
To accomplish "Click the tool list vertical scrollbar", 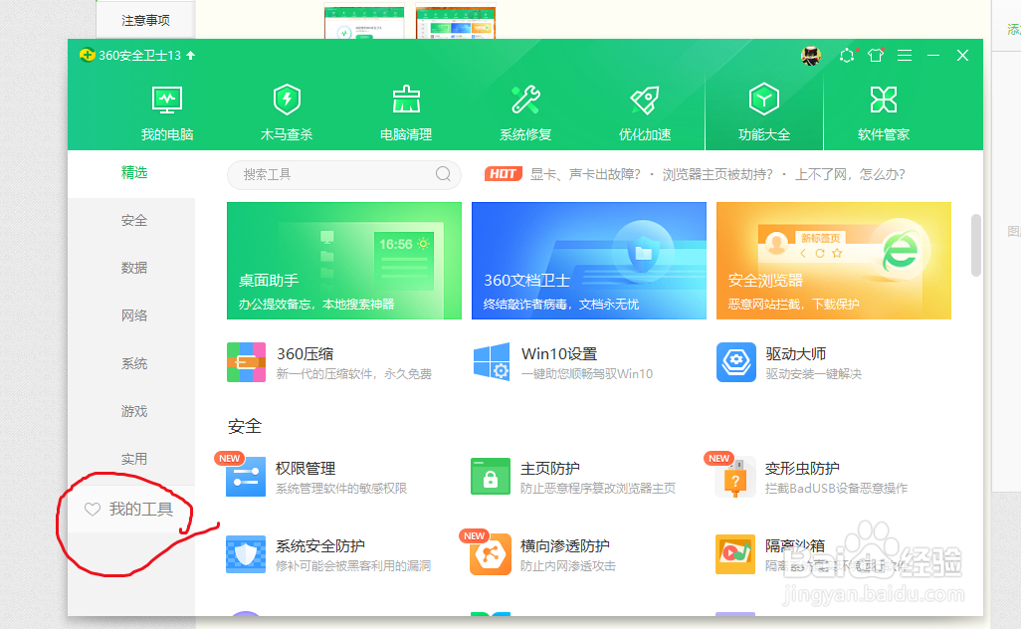I will (975, 245).
